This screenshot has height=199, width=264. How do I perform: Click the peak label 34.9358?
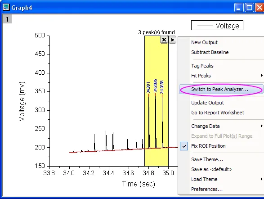coord(161,87)
